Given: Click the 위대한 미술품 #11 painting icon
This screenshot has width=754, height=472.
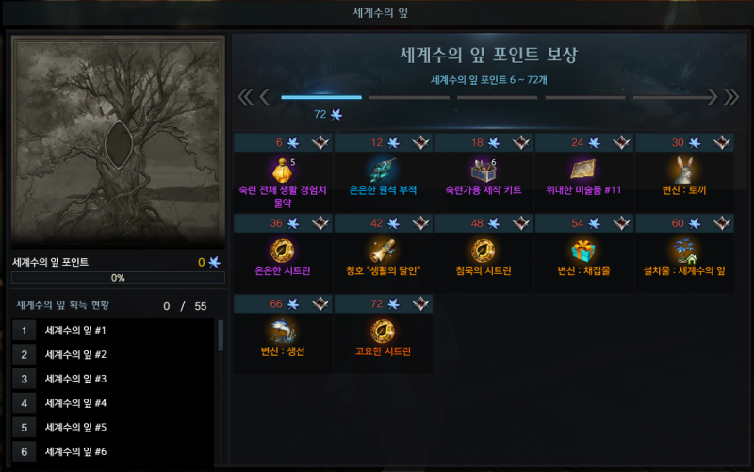Looking at the screenshot, I should point(583,171).
